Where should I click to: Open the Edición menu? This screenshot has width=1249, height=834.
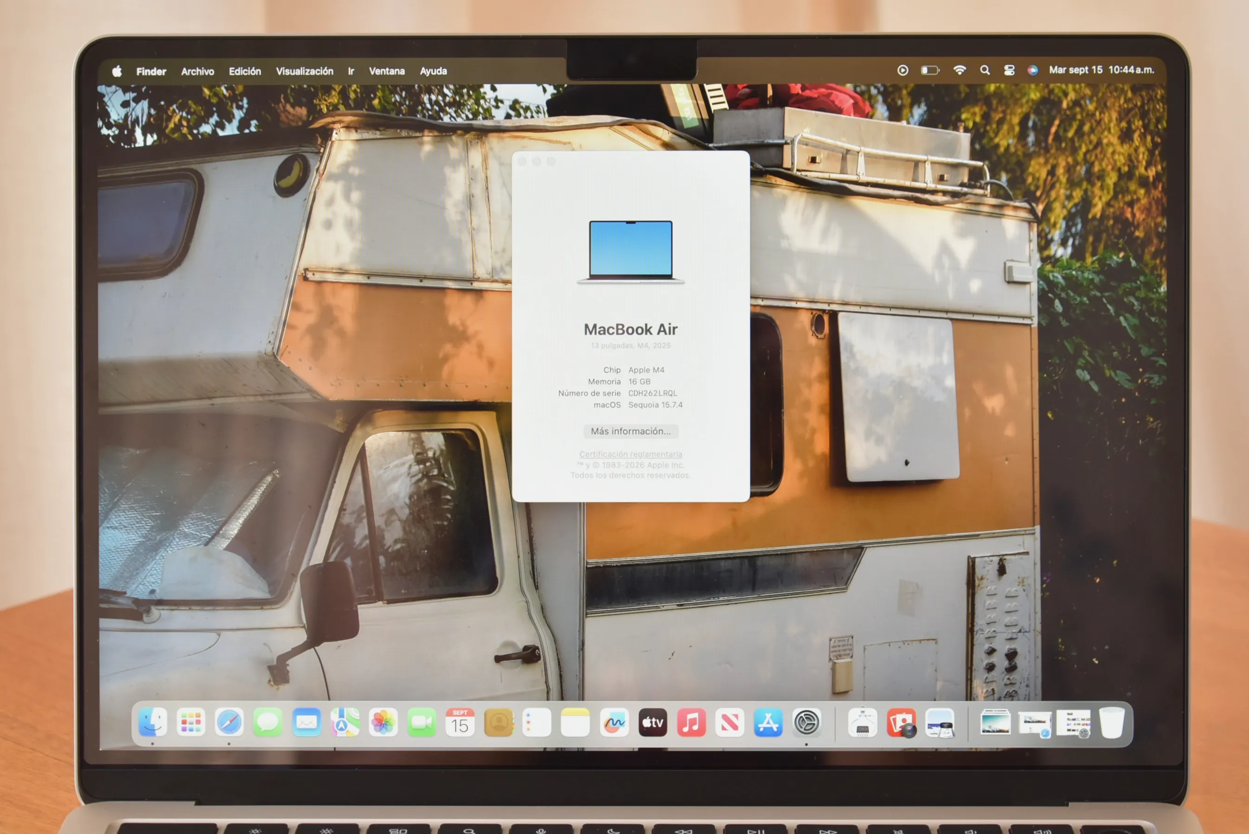pyautogui.click(x=245, y=71)
